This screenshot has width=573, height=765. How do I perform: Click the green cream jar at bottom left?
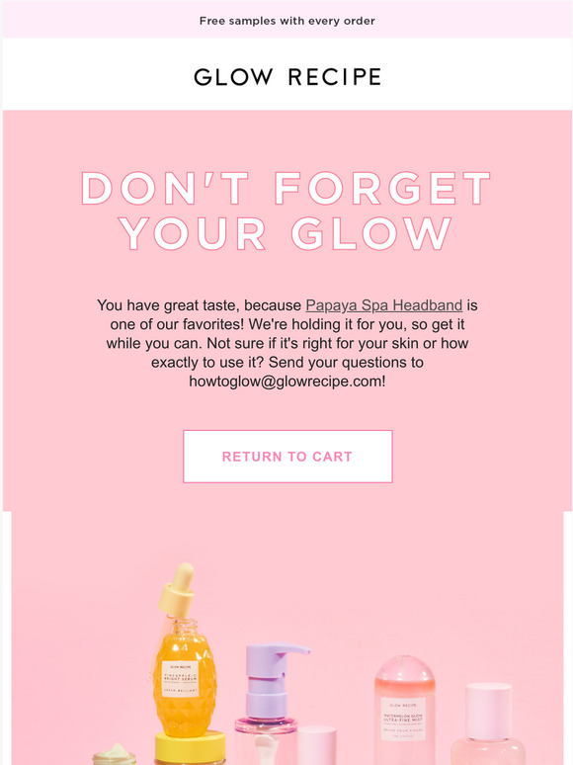[115, 755]
